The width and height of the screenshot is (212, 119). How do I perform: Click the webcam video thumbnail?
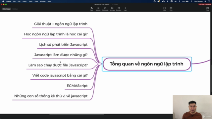pos(192,107)
